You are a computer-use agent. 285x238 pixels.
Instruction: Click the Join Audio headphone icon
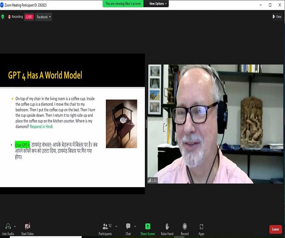click(8, 227)
